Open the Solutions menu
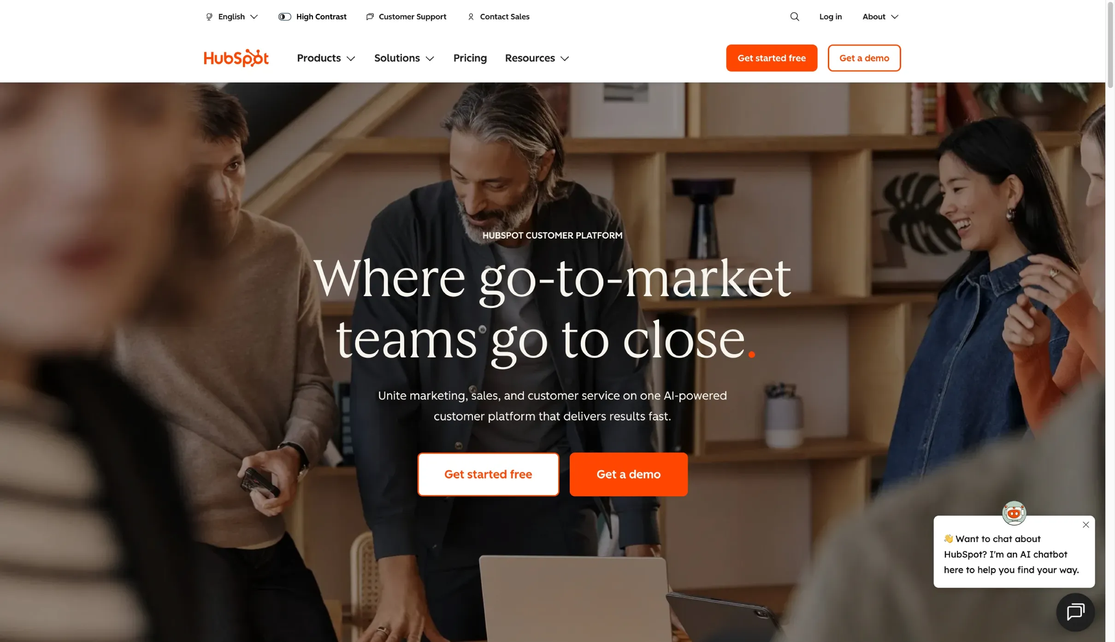The image size is (1115, 642). click(404, 58)
